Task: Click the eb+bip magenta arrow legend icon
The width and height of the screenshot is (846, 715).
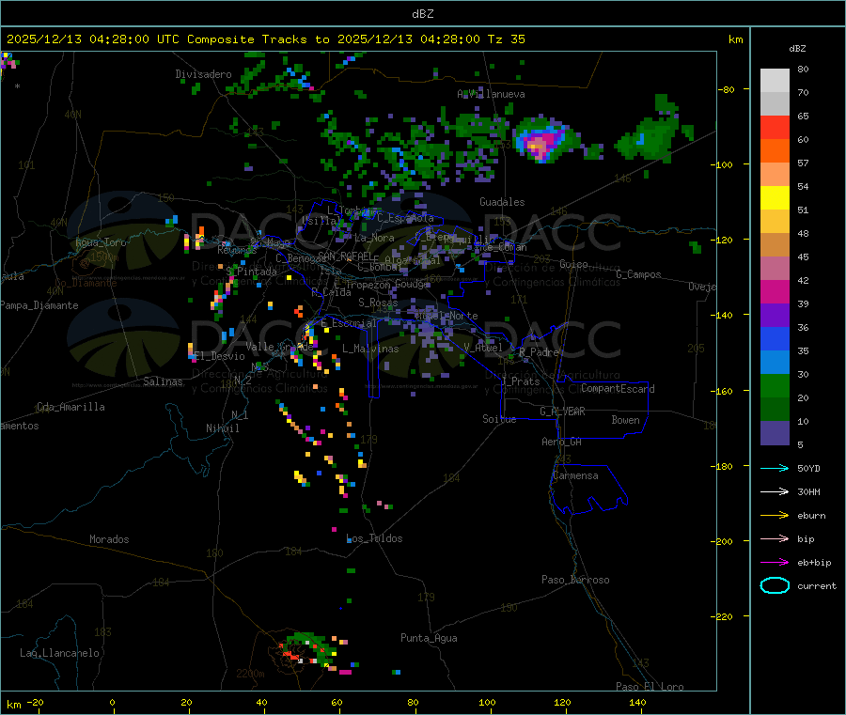Action: point(775,563)
